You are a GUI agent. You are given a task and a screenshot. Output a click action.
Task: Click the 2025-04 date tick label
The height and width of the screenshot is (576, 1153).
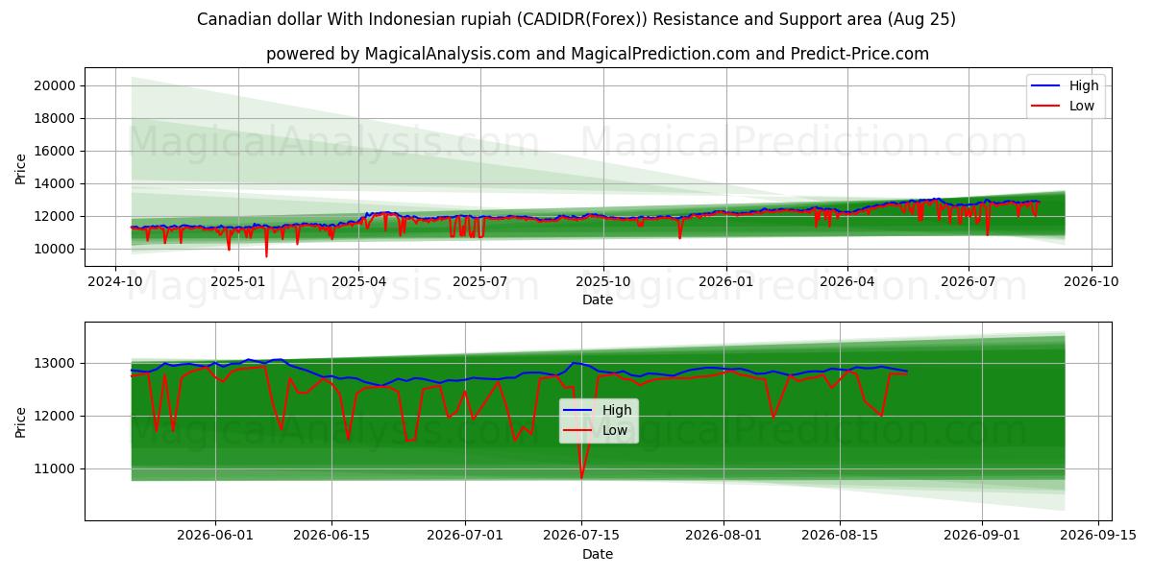358,281
